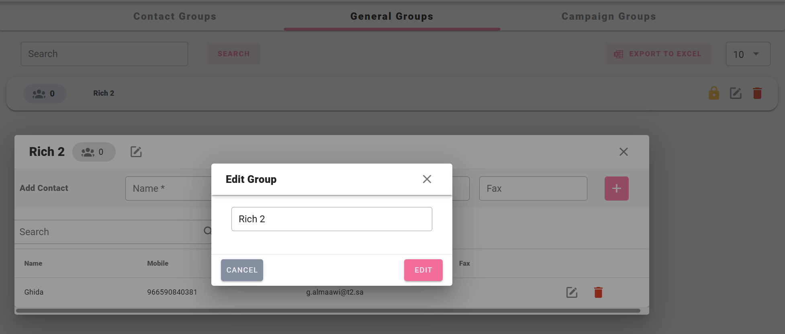
Task: Click the Fax field in Add Contact
Action: tap(533, 189)
